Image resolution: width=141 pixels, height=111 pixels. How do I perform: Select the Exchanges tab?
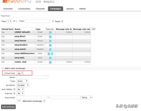[x=55, y=9]
